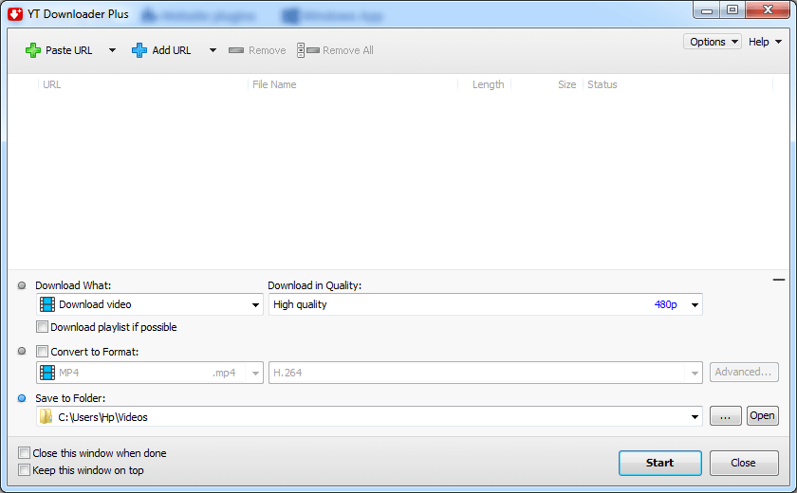
Task: Sort by the File Name column header
Action: (x=274, y=84)
